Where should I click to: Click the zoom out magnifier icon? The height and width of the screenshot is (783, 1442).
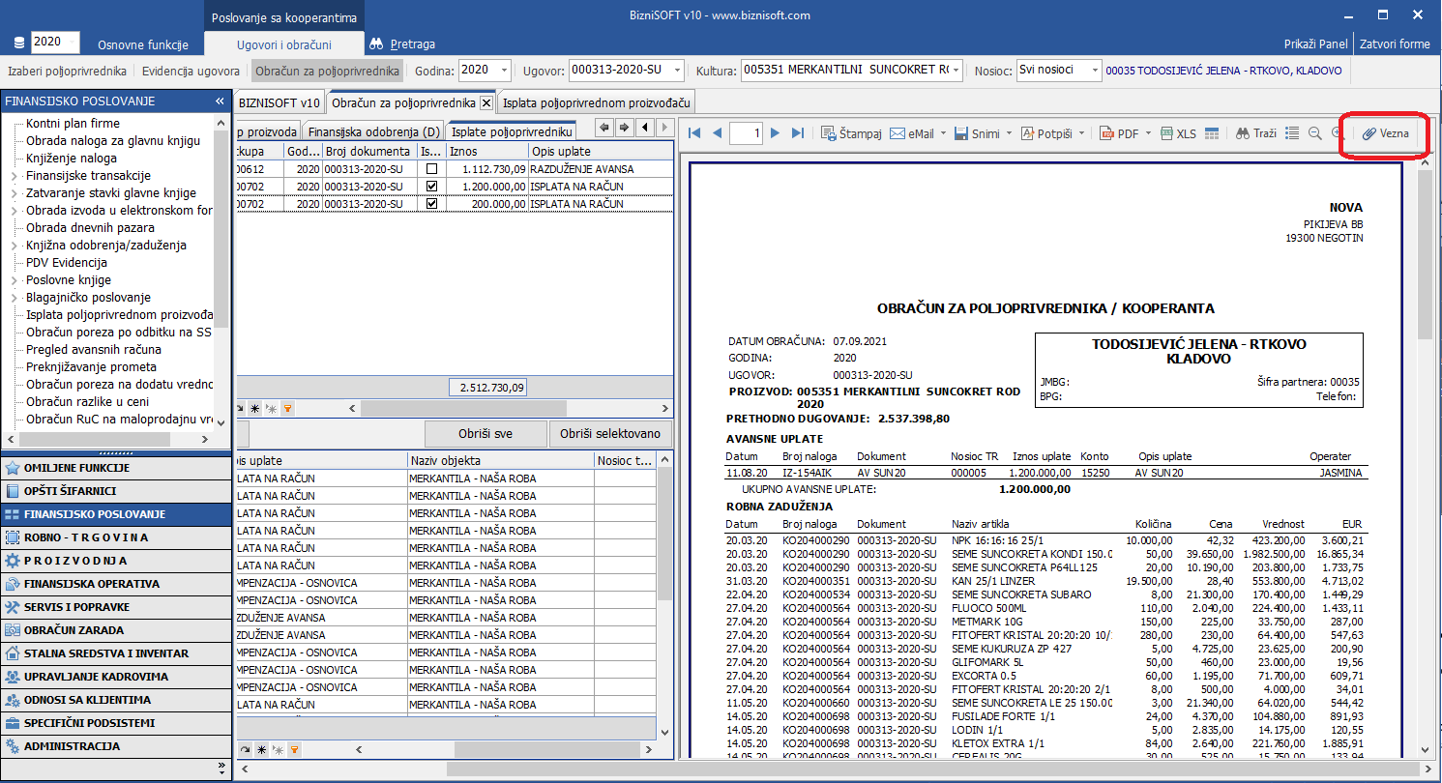tap(1315, 133)
